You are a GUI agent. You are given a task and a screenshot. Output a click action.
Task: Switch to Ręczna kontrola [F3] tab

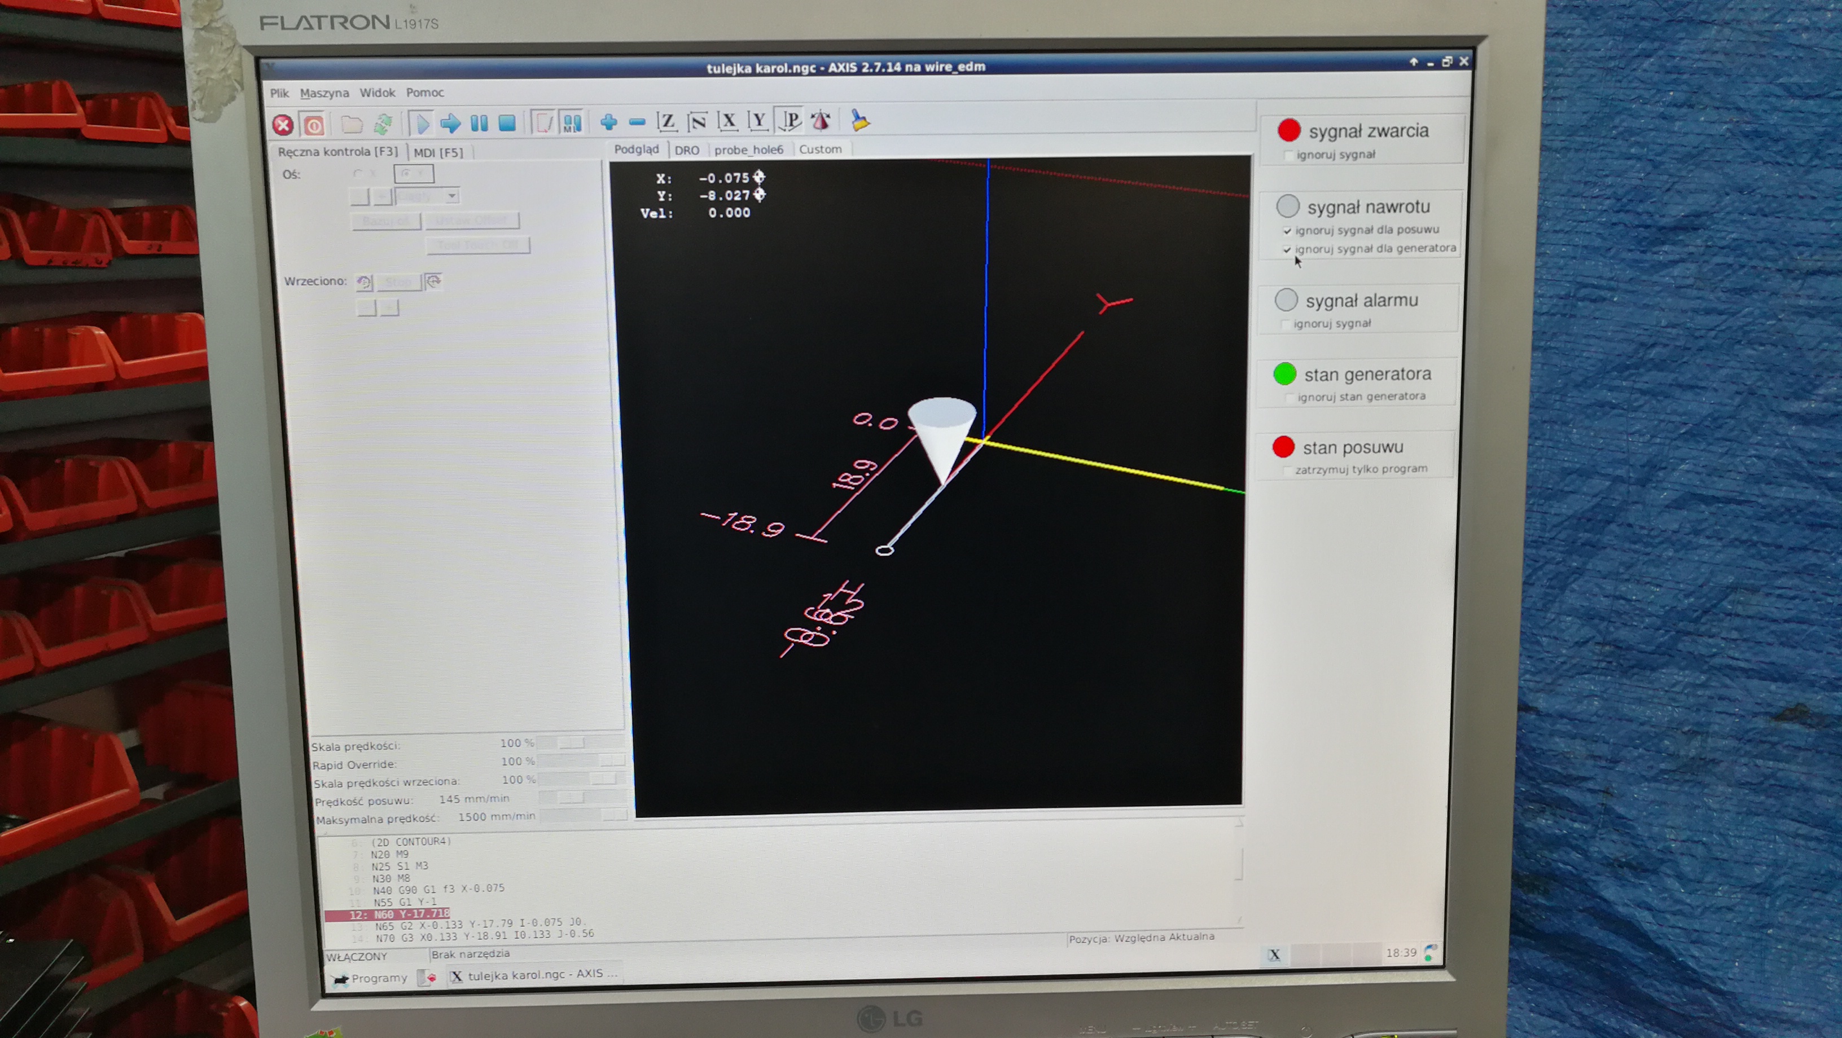(x=337, y=152)
